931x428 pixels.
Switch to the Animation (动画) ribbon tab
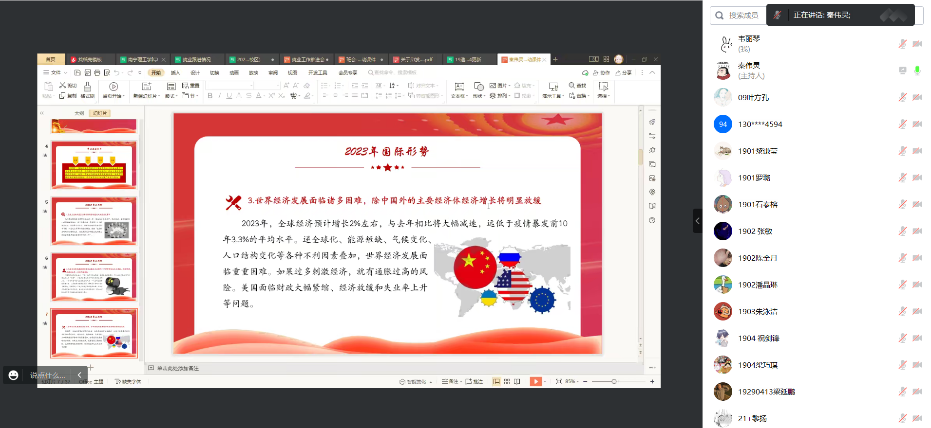(x=234, y=72)
